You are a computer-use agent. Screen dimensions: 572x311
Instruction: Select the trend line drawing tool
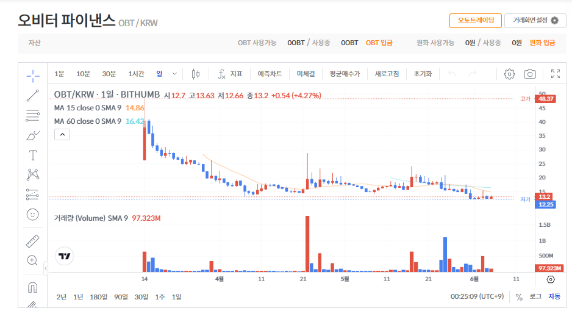pyautogui.click(x=33, y=96)
